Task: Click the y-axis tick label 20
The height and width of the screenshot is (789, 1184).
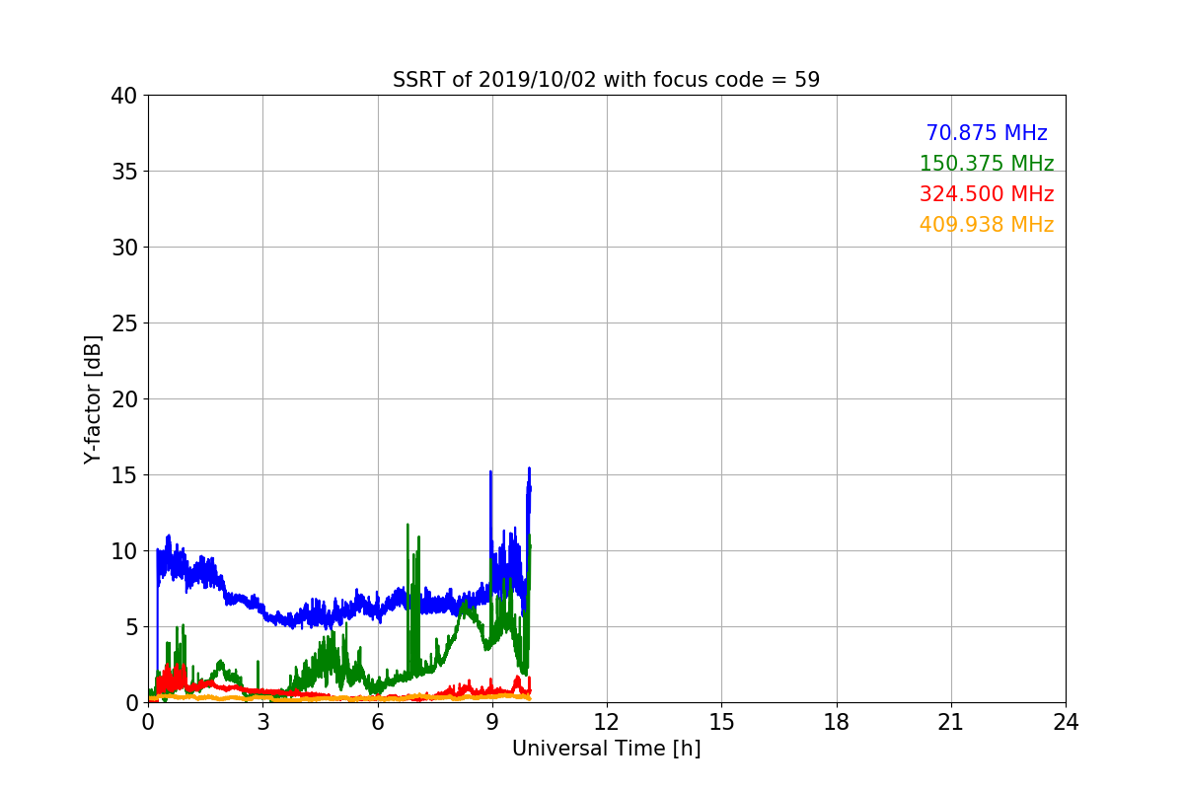Action: coord(123,399)
